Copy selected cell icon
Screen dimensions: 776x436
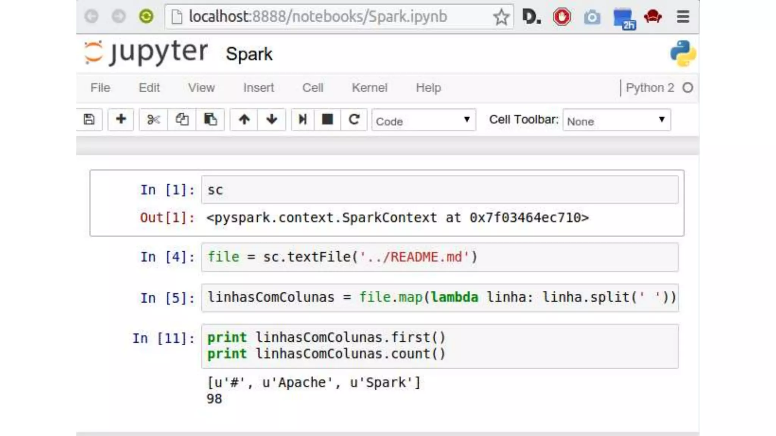click(x=182, y=120)
